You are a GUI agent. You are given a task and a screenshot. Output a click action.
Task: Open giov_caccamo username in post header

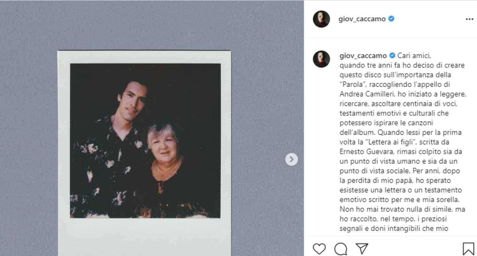pyautogui.click(x=362, y=19)
